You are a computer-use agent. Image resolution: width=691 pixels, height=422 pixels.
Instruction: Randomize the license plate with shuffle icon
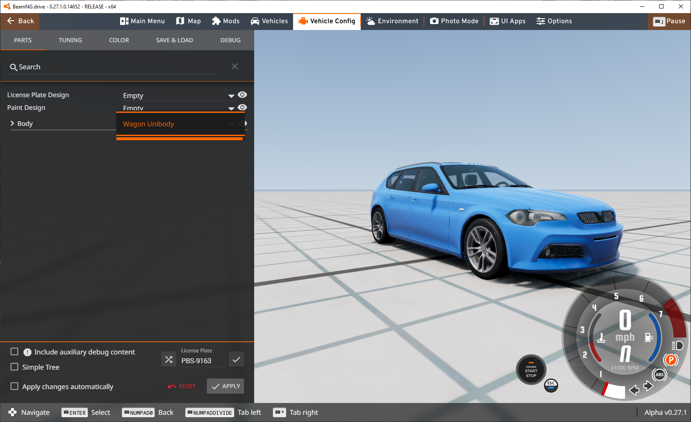click(169, 359)
